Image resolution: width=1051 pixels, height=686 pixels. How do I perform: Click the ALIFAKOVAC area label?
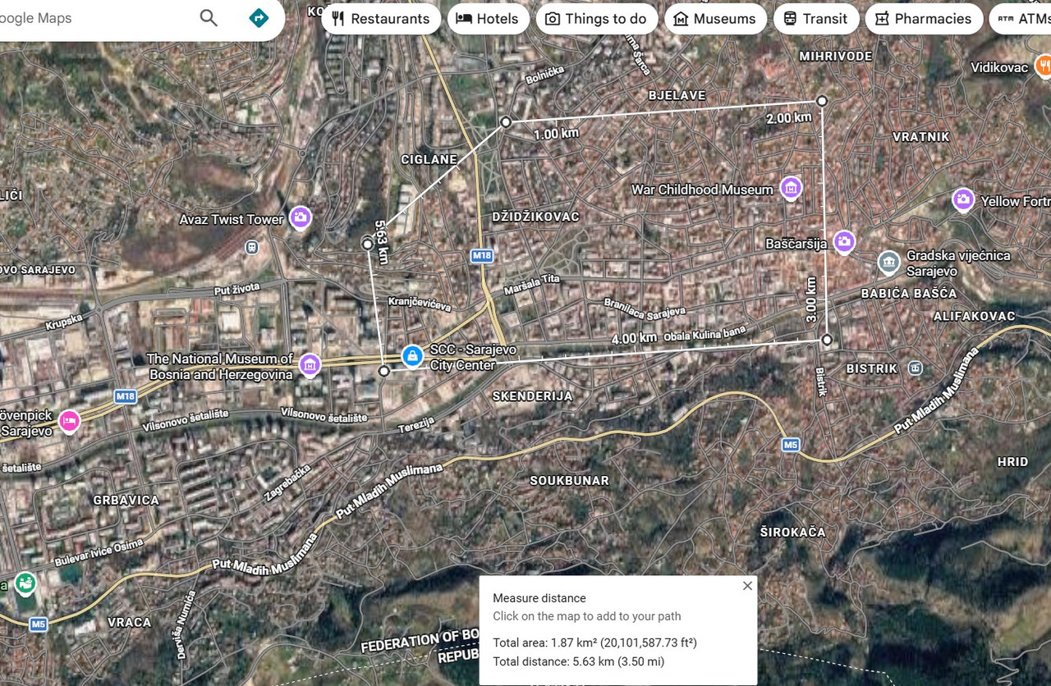[x=974, y=316]
